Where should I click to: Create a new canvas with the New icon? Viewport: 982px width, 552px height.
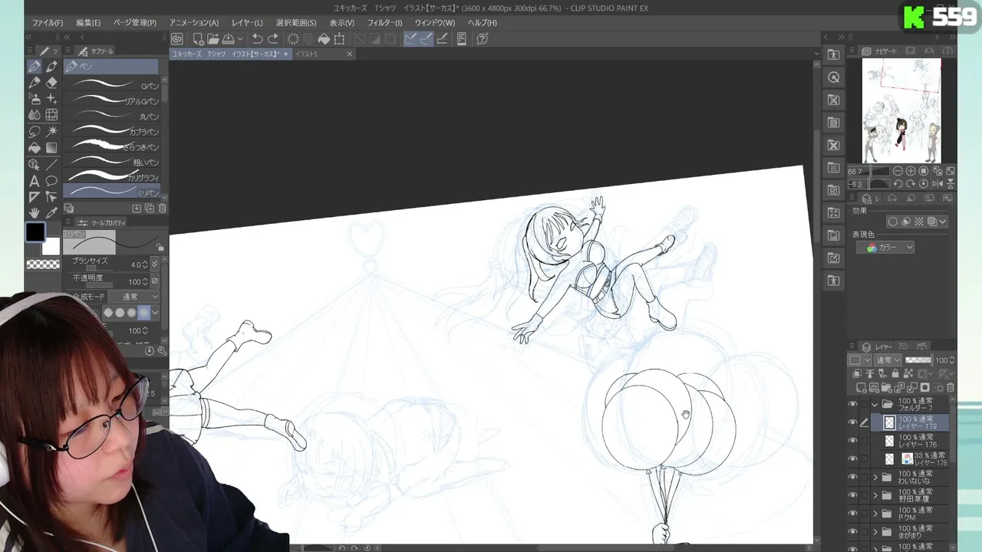click(x=198, y=39)
